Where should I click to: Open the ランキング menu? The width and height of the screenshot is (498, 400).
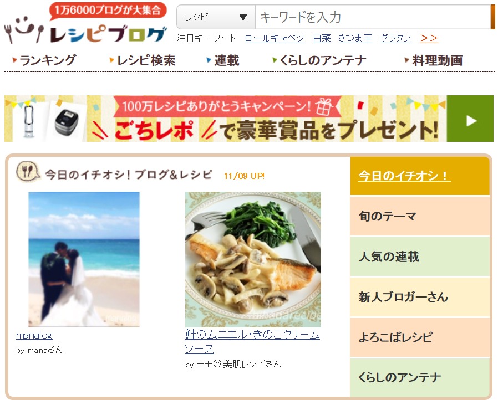coord(44,60)
